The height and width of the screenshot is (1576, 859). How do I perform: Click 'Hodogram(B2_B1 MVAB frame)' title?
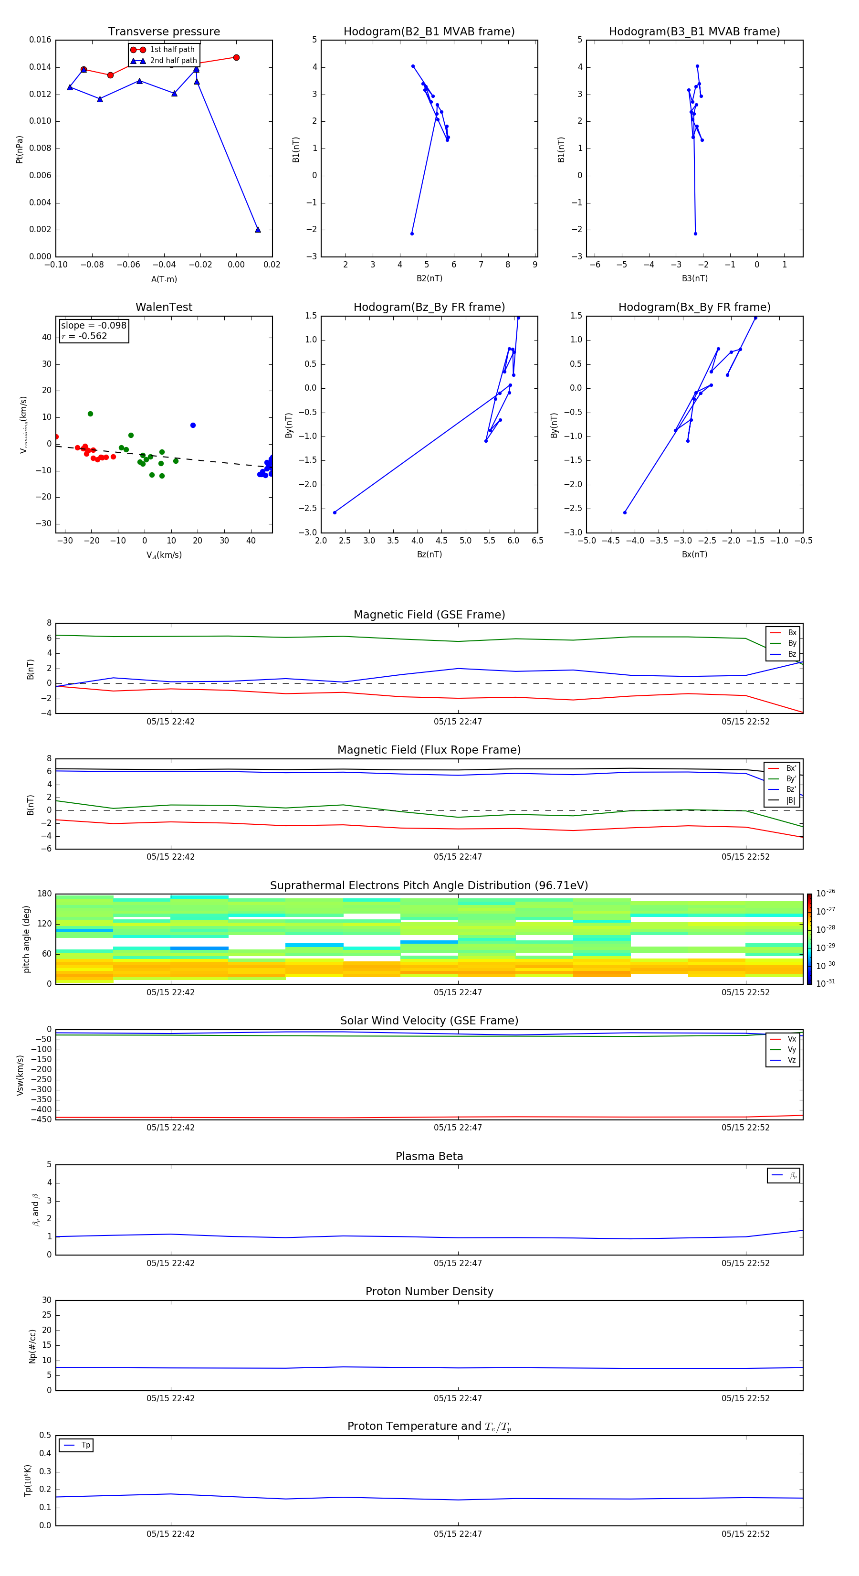pyautogui.click(x=429, y=32)
